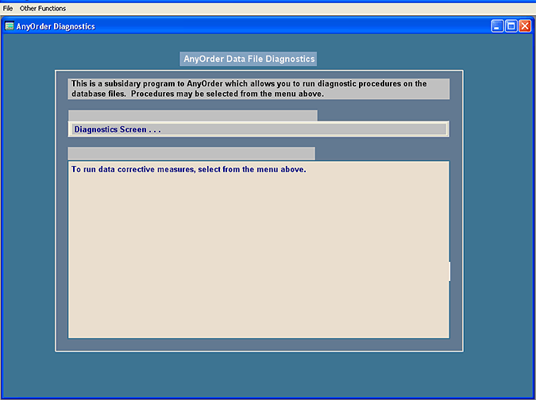Click the 'database files' text in description
The image size is (536, 400).
(98, 94)
